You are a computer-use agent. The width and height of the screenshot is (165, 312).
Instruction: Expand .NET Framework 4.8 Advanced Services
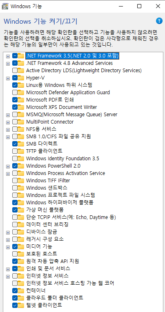coord(8,64)
